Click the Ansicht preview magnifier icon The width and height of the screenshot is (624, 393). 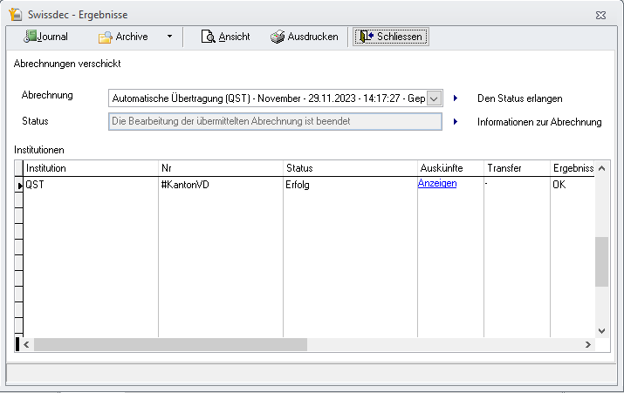point(208,37)
